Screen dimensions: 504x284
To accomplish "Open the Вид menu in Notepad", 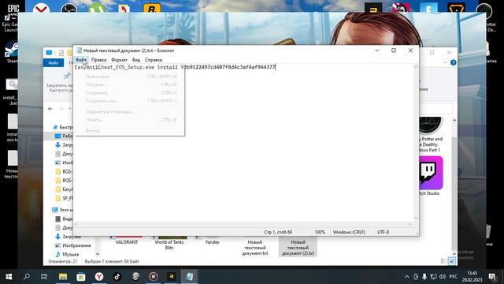I will 136,60.
